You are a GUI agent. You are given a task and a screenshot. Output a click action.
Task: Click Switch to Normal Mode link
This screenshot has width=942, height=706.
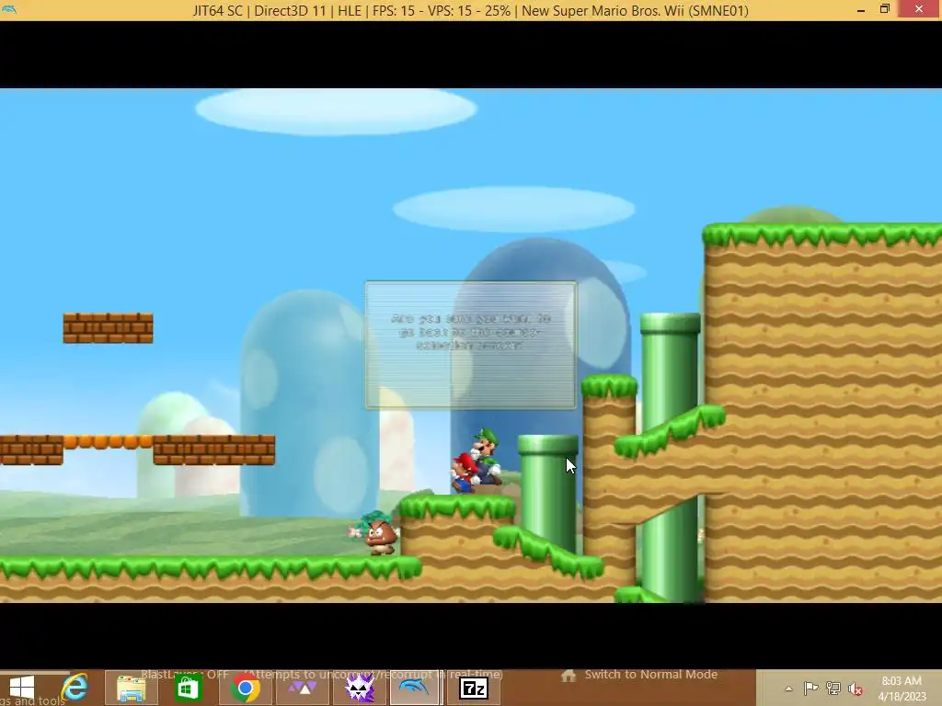coord(650,674)
